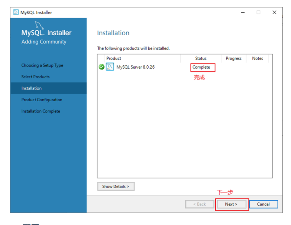This screenshot has height=225, width=291.
Task: Click the green check status icon
Action: [x=102, y=67]
